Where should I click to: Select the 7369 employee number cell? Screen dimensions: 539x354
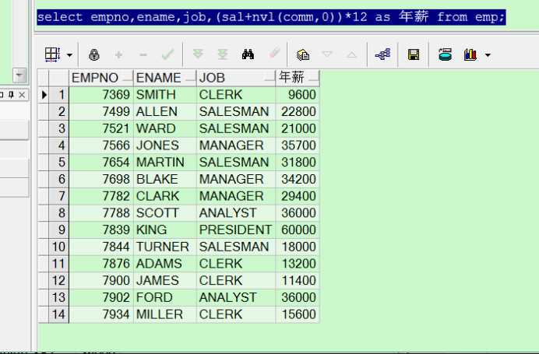101,95
